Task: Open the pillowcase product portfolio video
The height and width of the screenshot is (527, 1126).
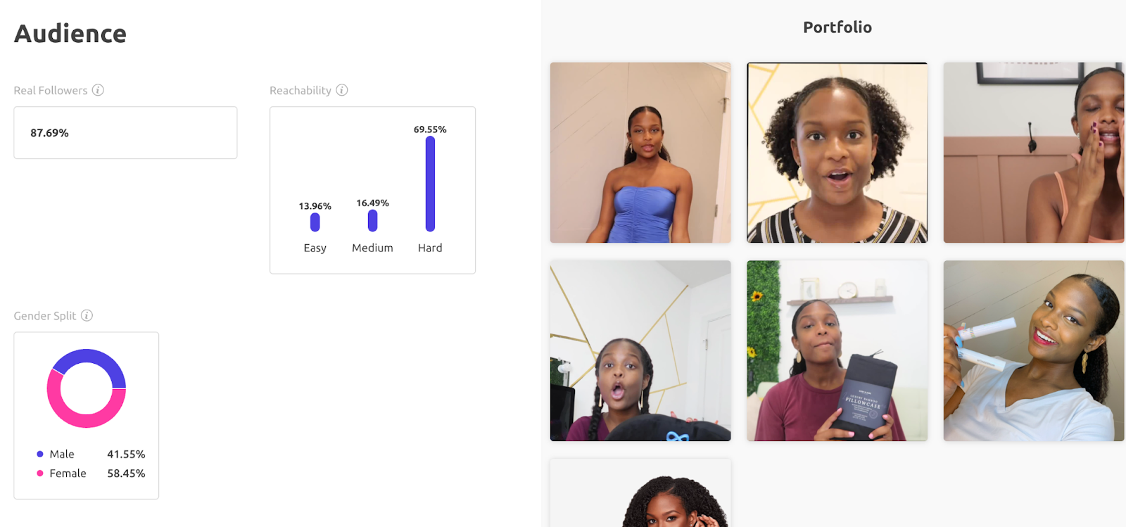Action: [x=837, y=351]
